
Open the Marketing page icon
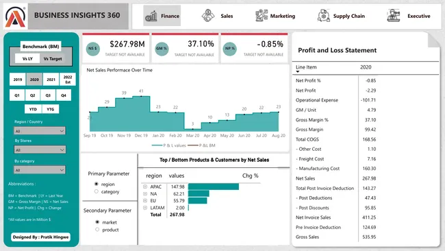tap(261, 16)
